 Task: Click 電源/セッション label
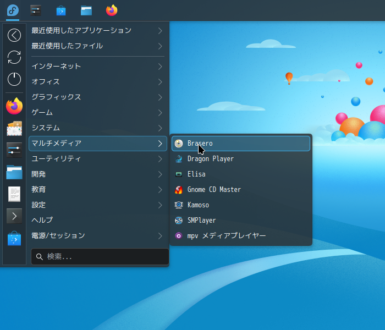click(x=58, y=236)
